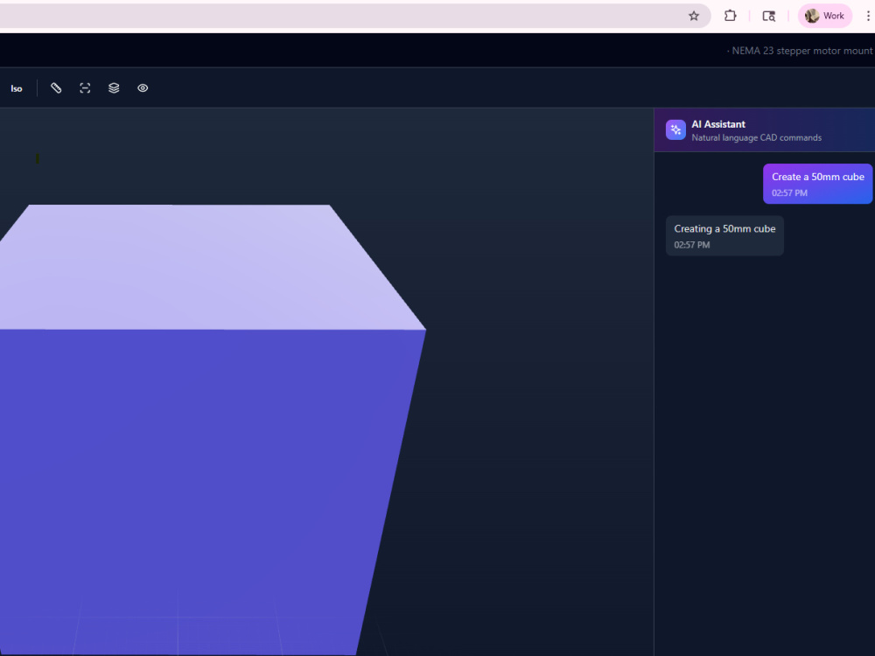Select the 'Creating a 50mm cube' reply
875x656 pixels.
(724, 236)
